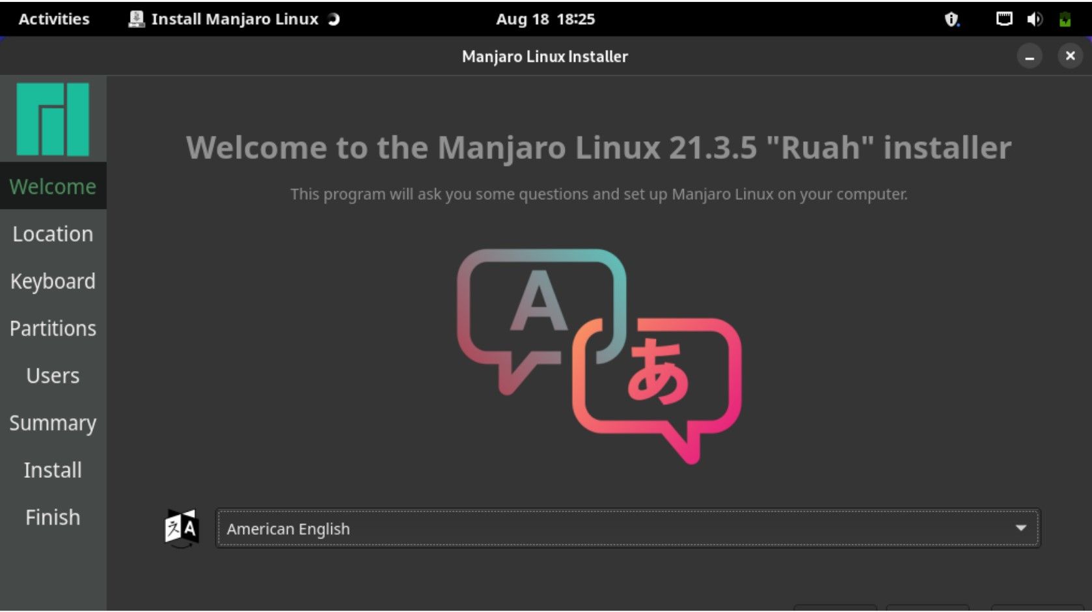Select the Location step in sidebar
Screen dimensions: 1092x612
click(x=53, y=234)
